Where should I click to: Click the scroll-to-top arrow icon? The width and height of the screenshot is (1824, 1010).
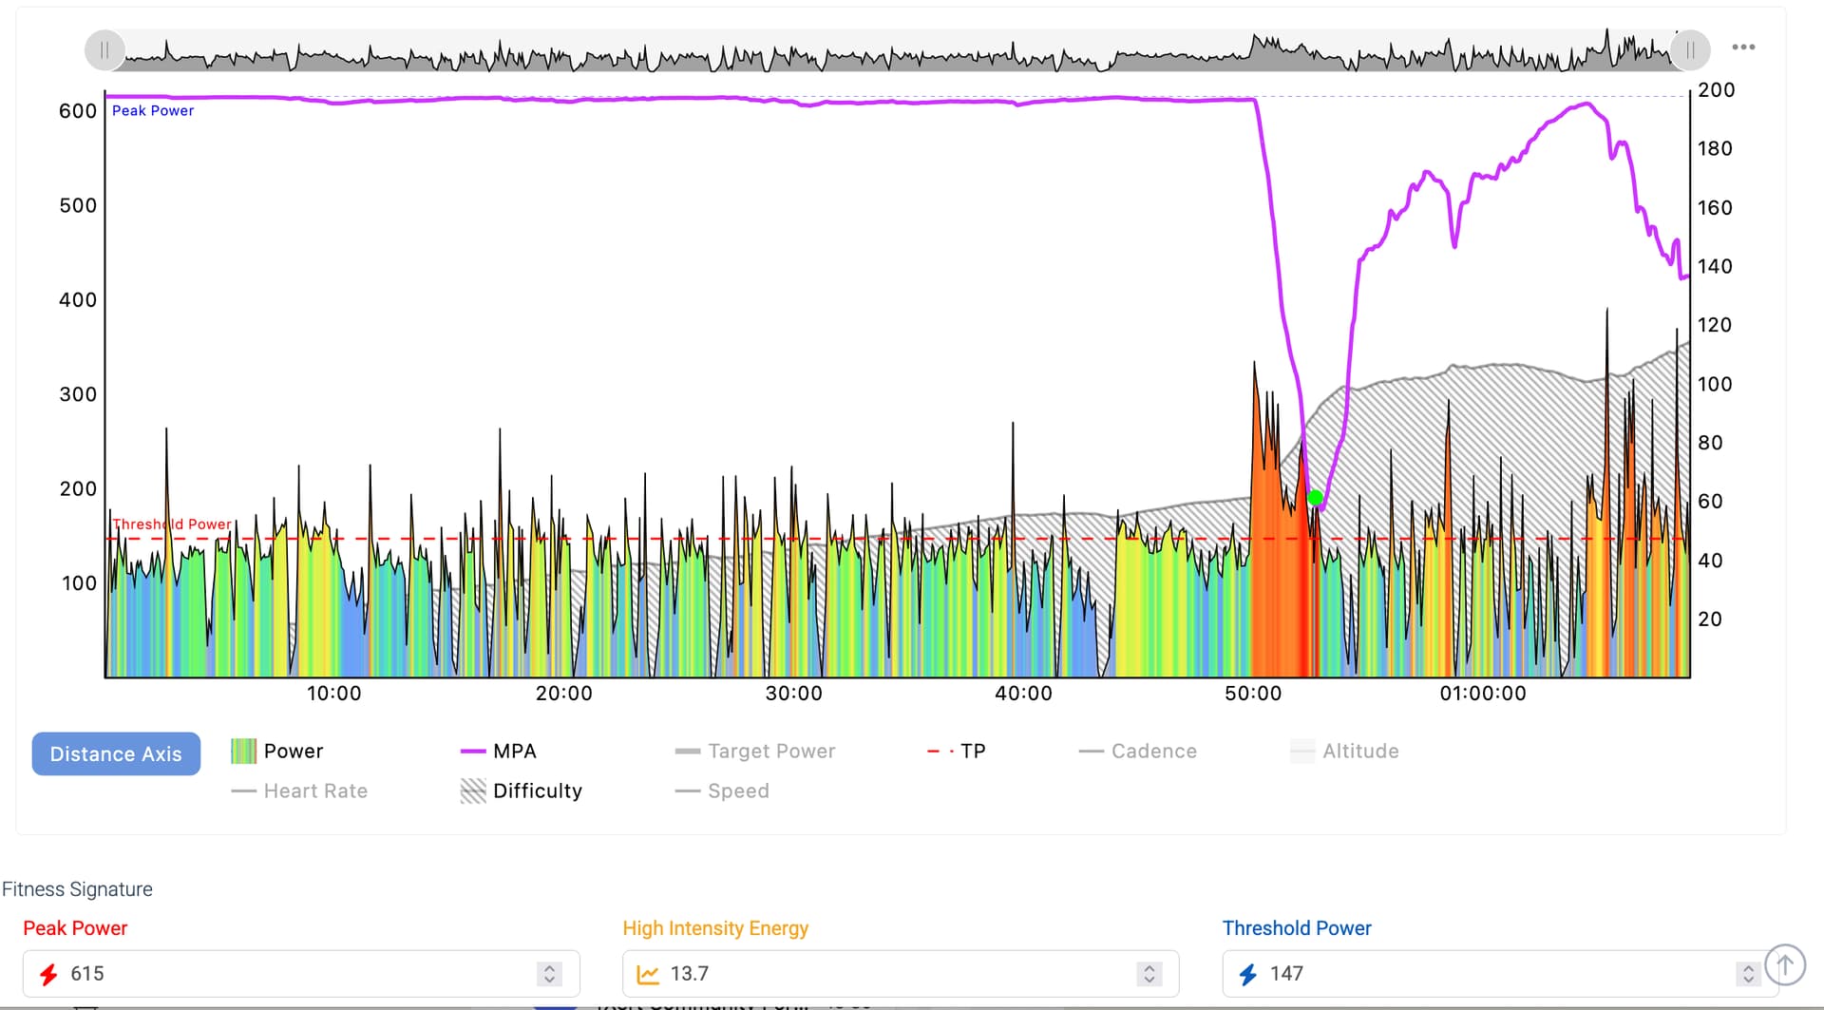coord(1784,965)
